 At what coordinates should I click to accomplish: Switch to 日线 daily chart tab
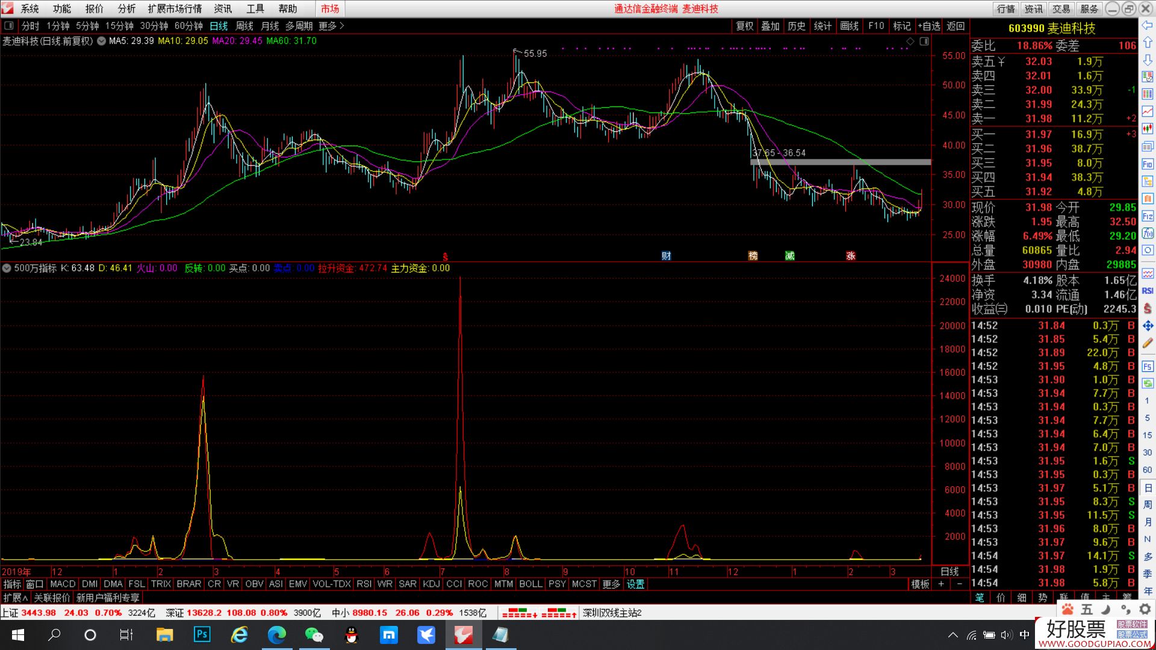(x=219, y=26)
